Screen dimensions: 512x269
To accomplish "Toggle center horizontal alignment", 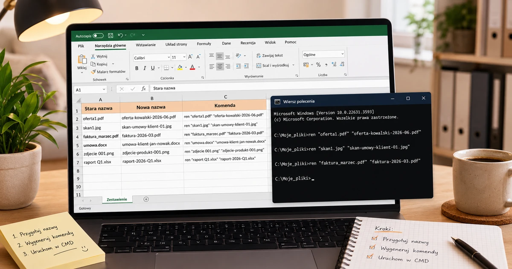I will [220, 66].
